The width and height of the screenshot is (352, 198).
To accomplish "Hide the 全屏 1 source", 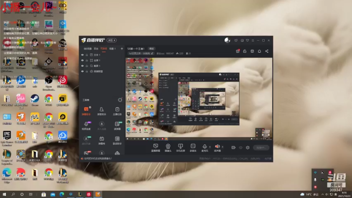I will [82, 60].
